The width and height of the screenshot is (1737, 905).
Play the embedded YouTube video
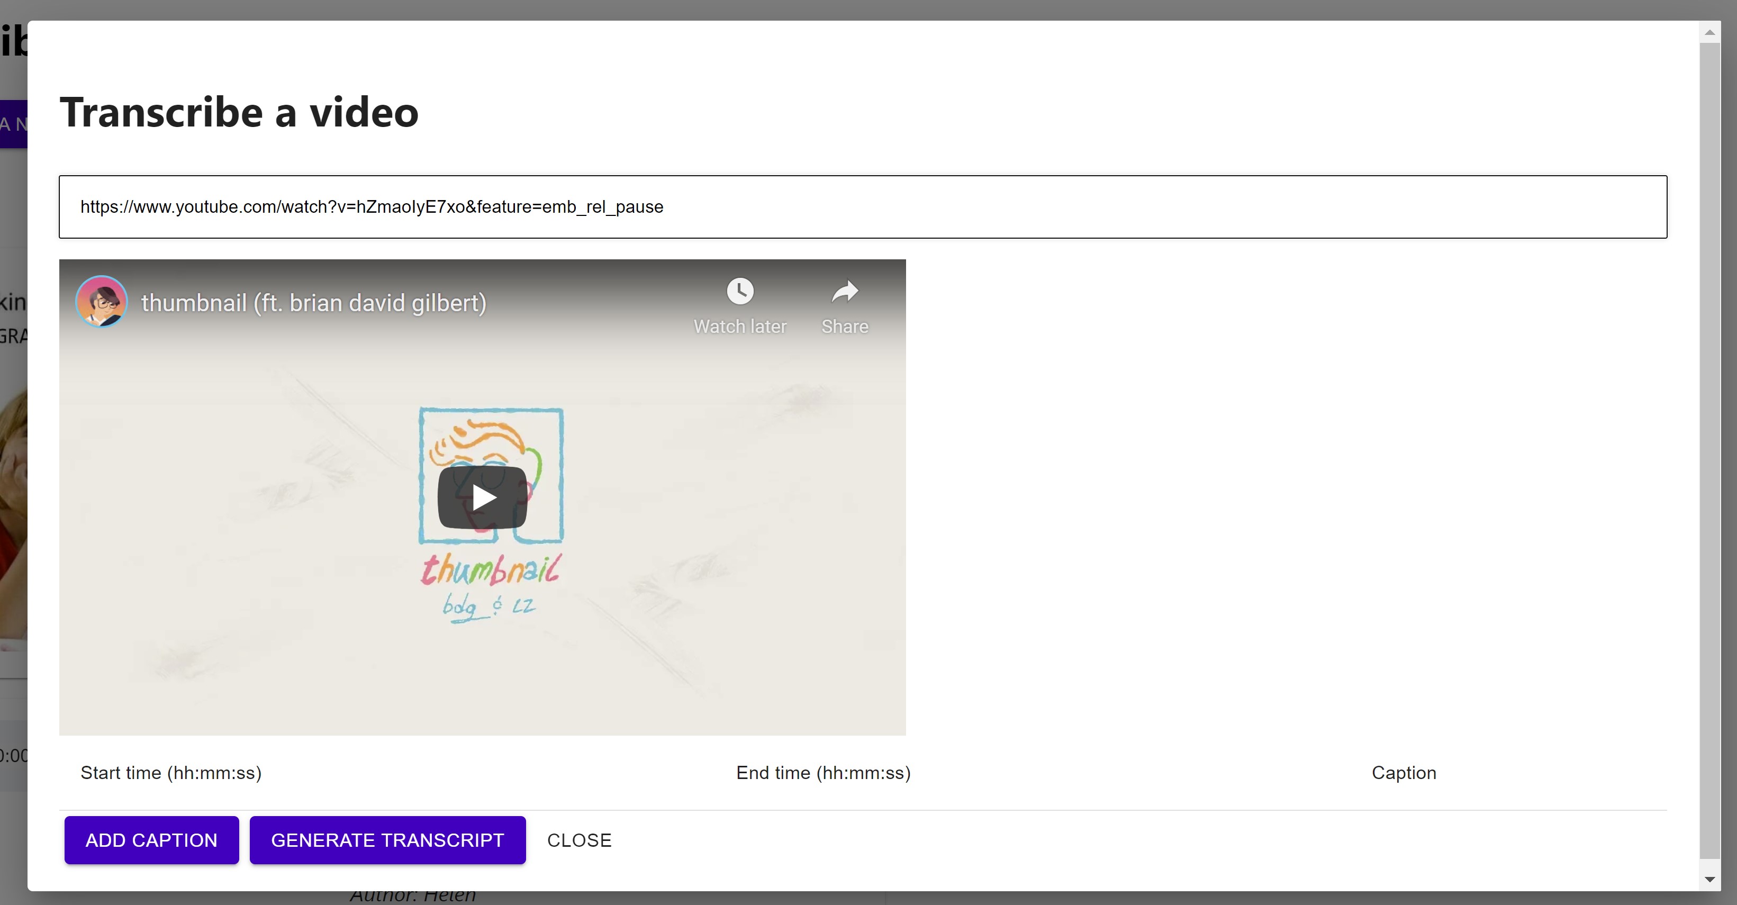[x=482, y=497]
